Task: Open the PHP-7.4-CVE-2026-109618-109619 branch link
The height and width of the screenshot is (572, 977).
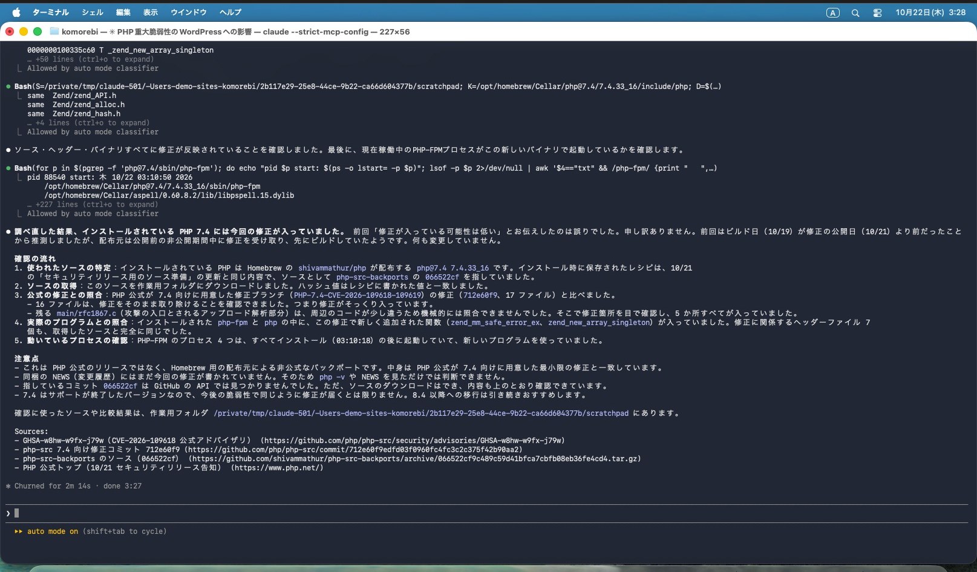Action: 358,295
